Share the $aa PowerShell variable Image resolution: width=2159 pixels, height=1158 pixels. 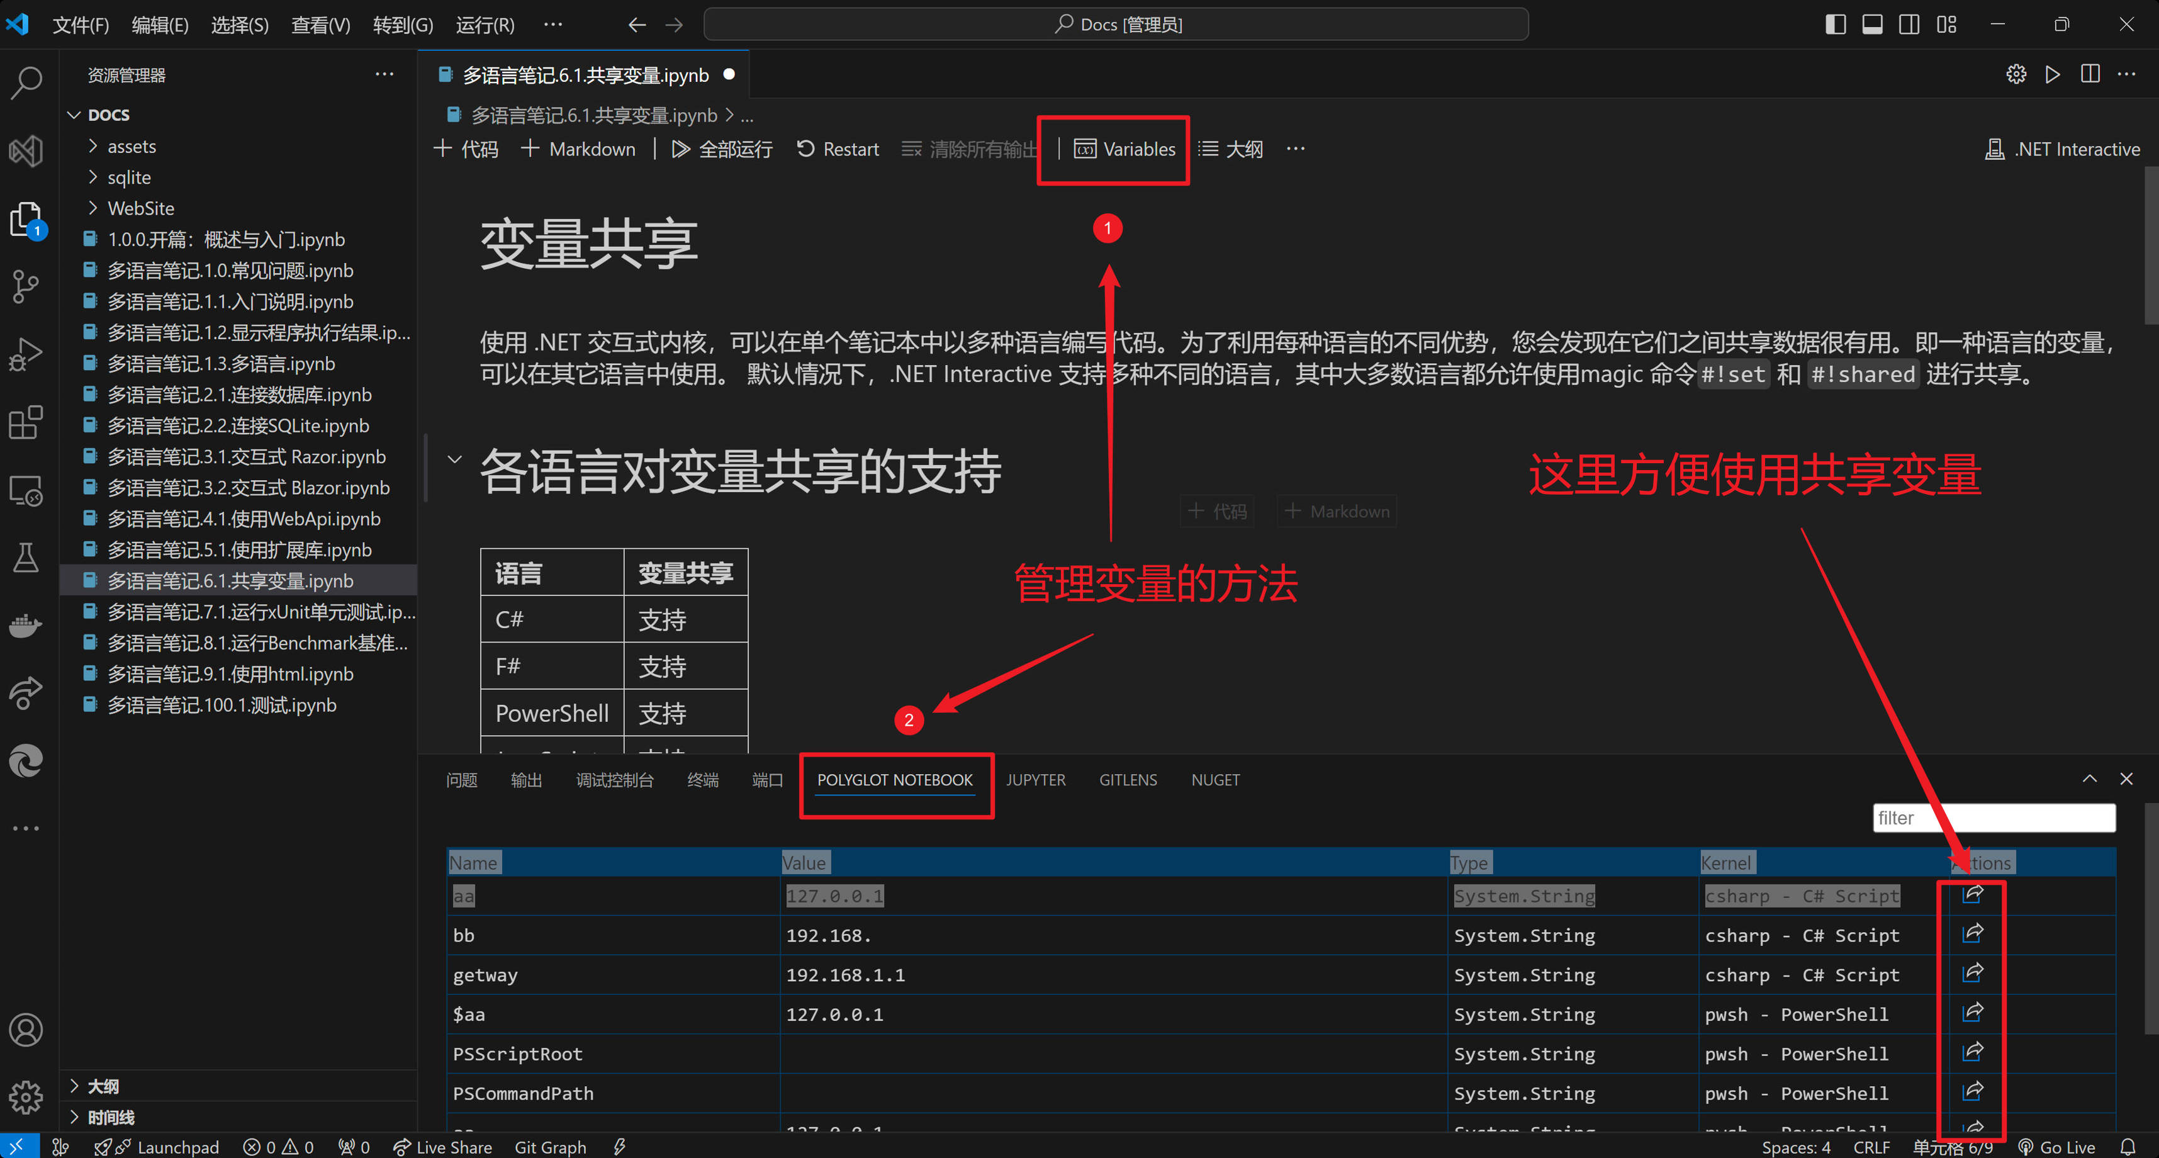(1973, 1013)
